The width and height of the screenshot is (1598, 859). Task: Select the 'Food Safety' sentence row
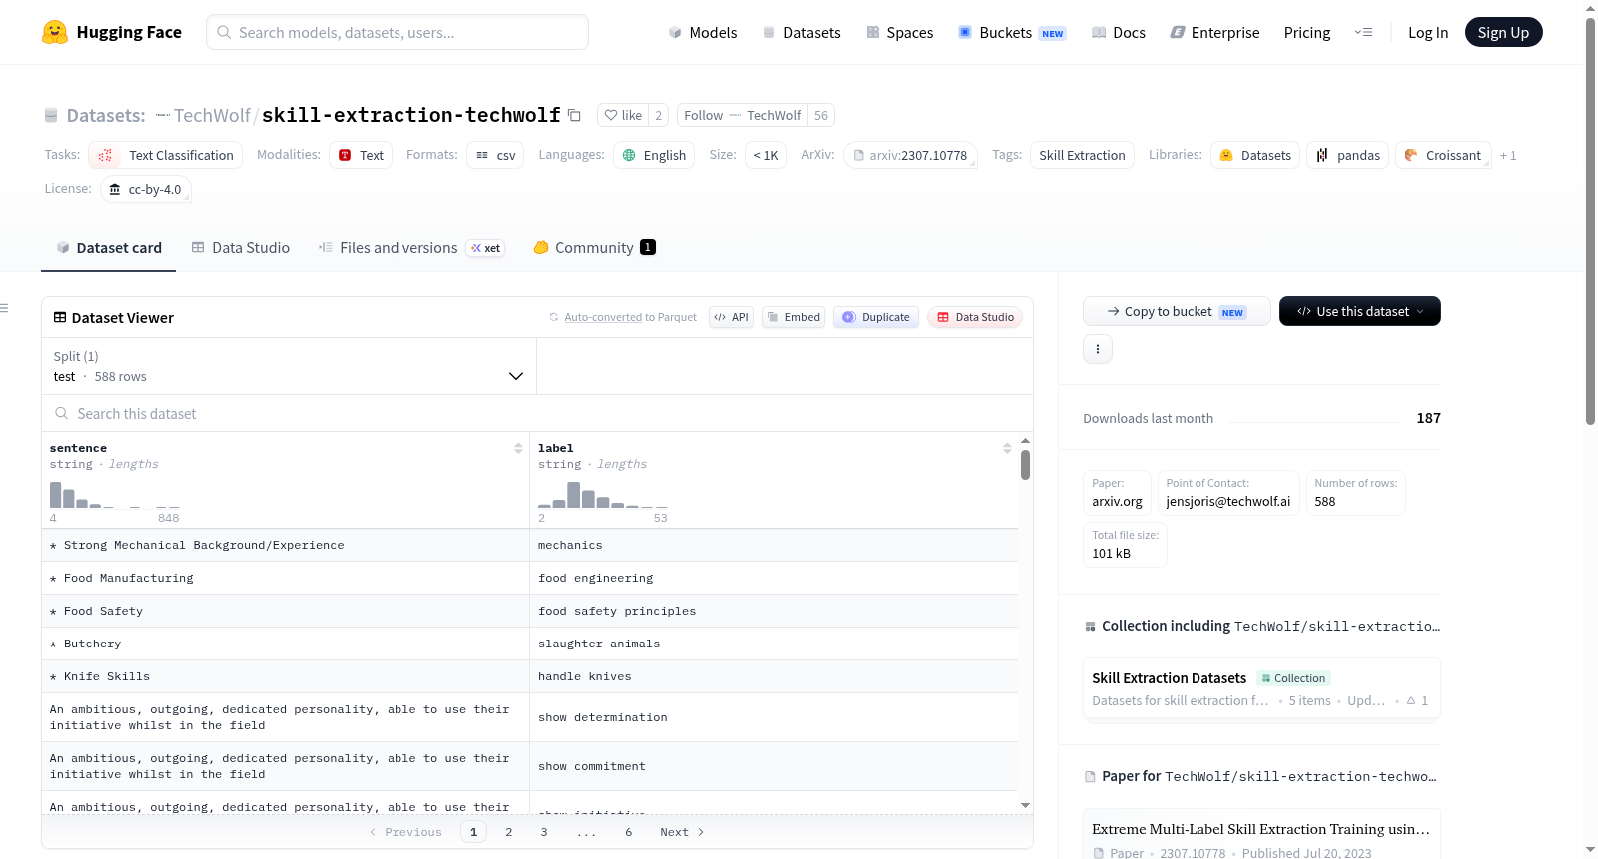tap(286, 611)
